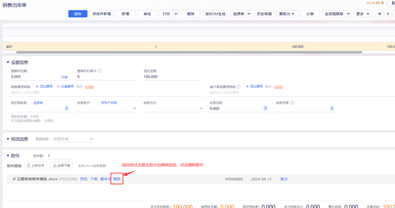
Task: Click money bag icon in 收取货款 field
Action: tap(265, 108)
